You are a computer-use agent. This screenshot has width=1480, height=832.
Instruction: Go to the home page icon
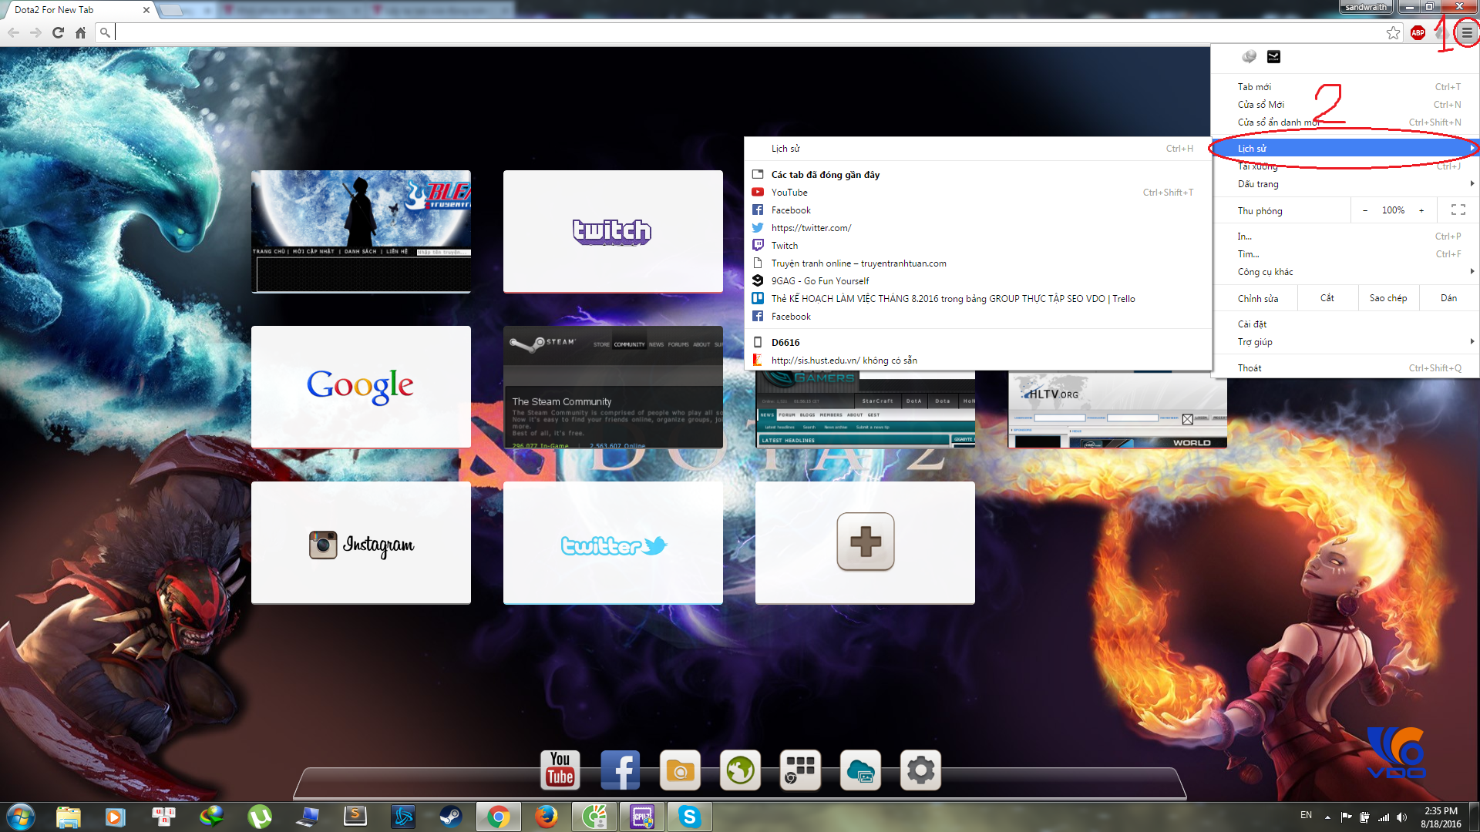(x=80, y=32)
